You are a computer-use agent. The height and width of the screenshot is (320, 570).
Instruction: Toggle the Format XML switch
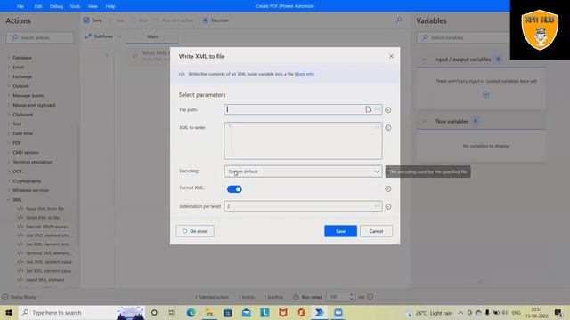pyautogui.click(x=234, y=189)
